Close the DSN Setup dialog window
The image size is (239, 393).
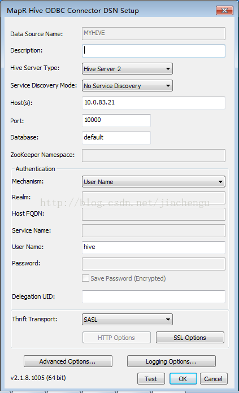224,11
